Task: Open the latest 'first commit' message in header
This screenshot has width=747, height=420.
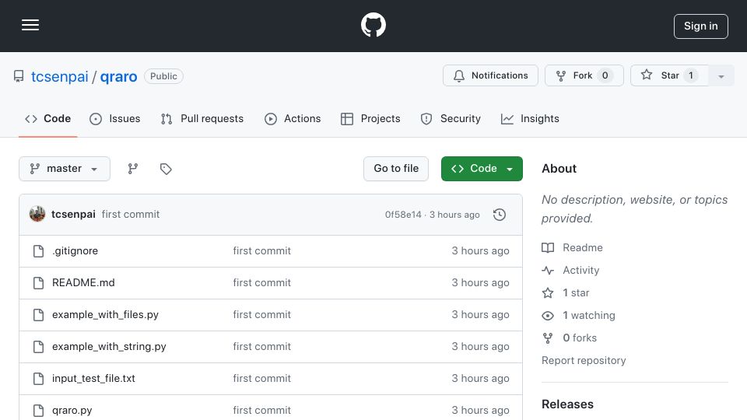Action: [131, 215]
